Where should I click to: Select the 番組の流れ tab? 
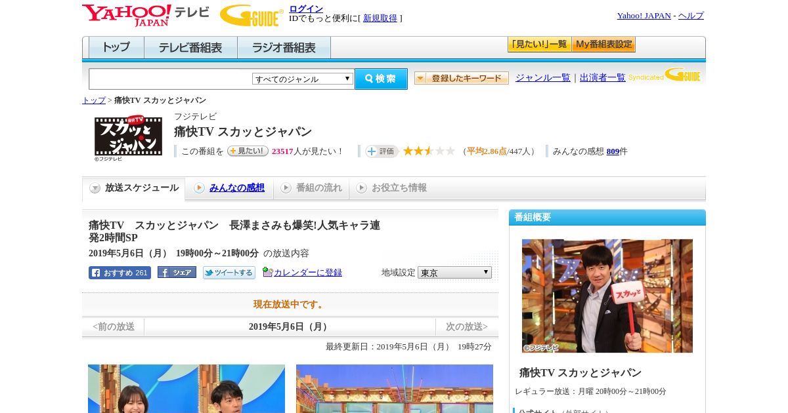pyautogui.click(x=311, y=188)
